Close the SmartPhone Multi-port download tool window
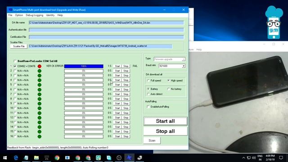This screenshot has height=162, width=288. click(x=184, y=10)
